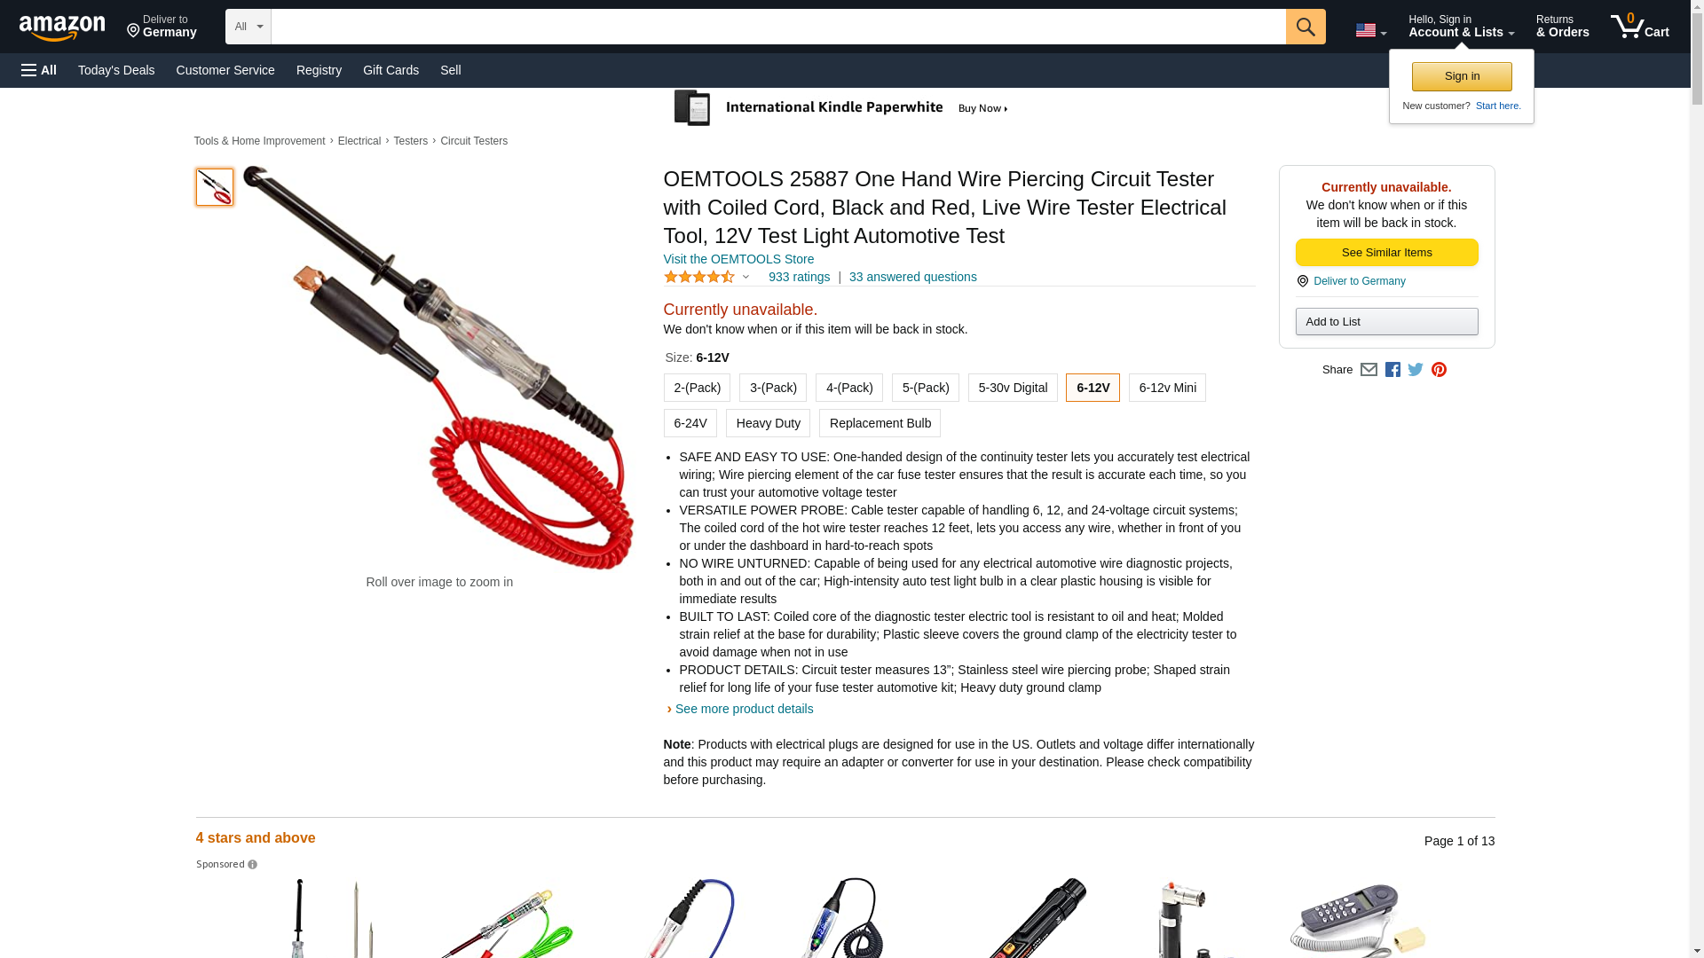Select the Heavy Duty size option
The image size is (1704, 958).
(x=769, y=423)
